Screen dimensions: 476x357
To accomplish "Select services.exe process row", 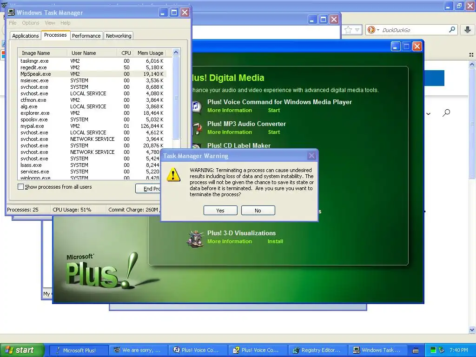I will 90,172.
